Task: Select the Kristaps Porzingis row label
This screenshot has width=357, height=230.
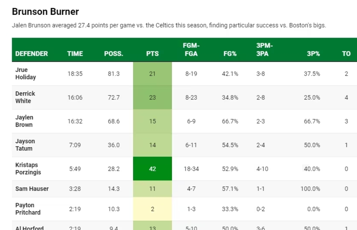Action: click(x=28, y=169)
